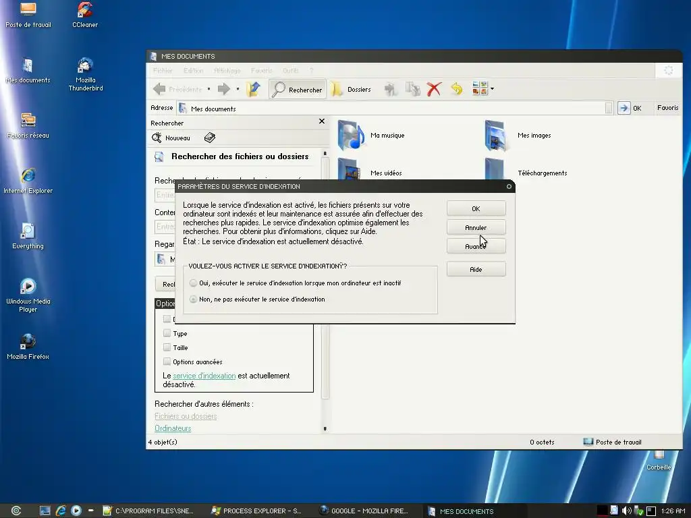Open the Affichage menu
This screenshot has width=691, height=518.
click(x=227, y=70)
